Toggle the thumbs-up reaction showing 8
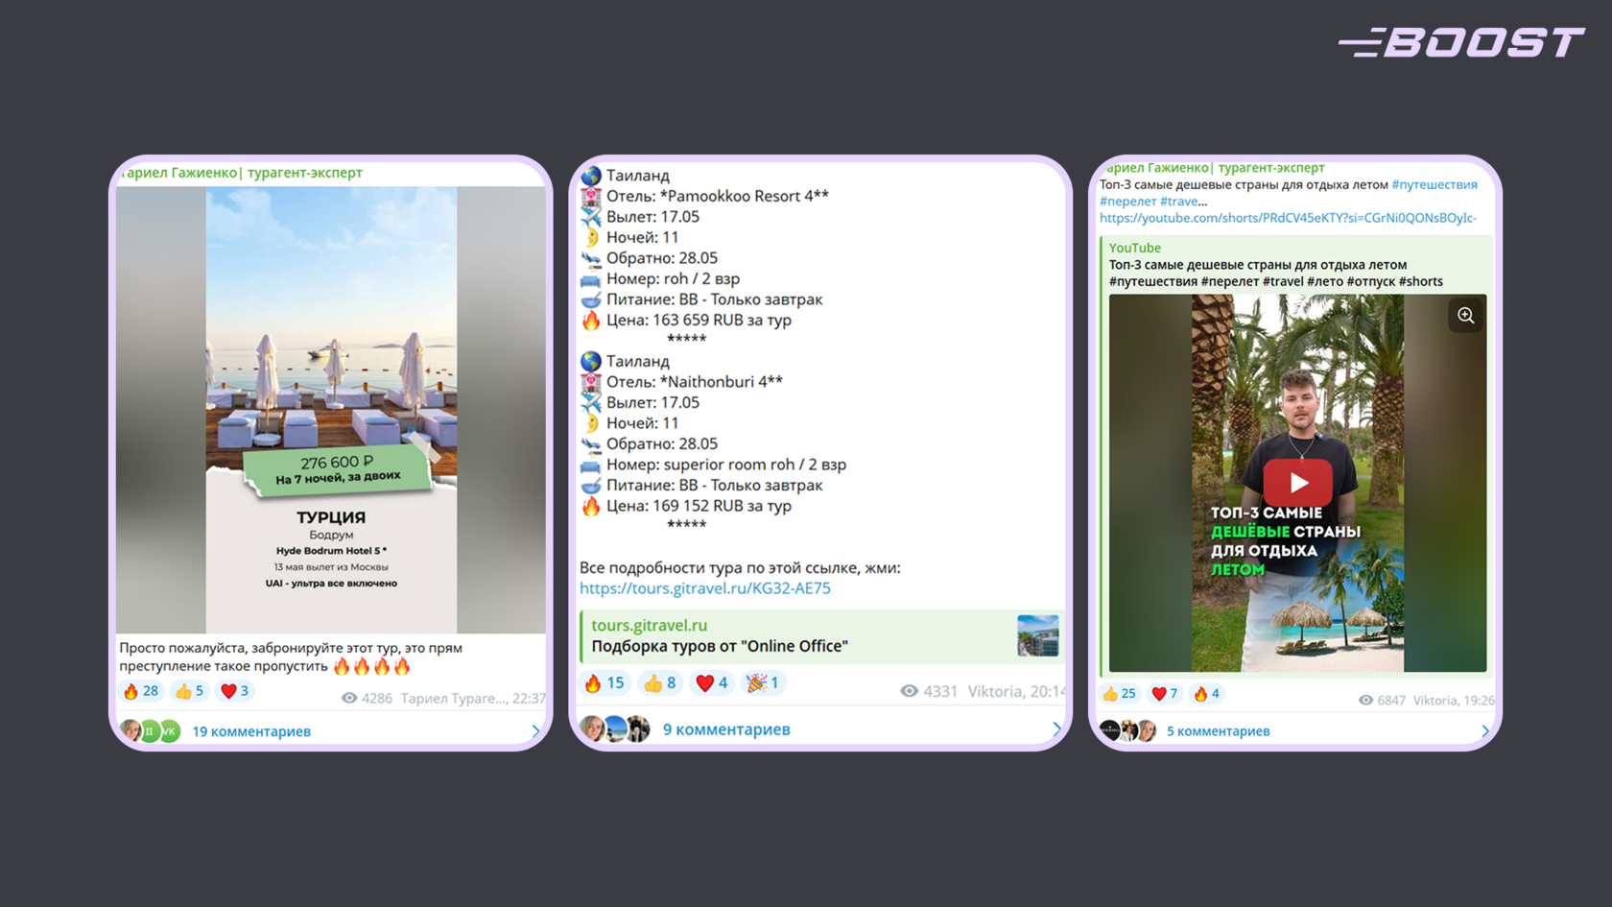This screenshot has height=907, width=1612. [x=660, y=683]
